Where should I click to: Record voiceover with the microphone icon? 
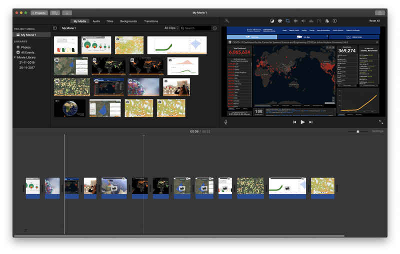click(x=225, y=122)
